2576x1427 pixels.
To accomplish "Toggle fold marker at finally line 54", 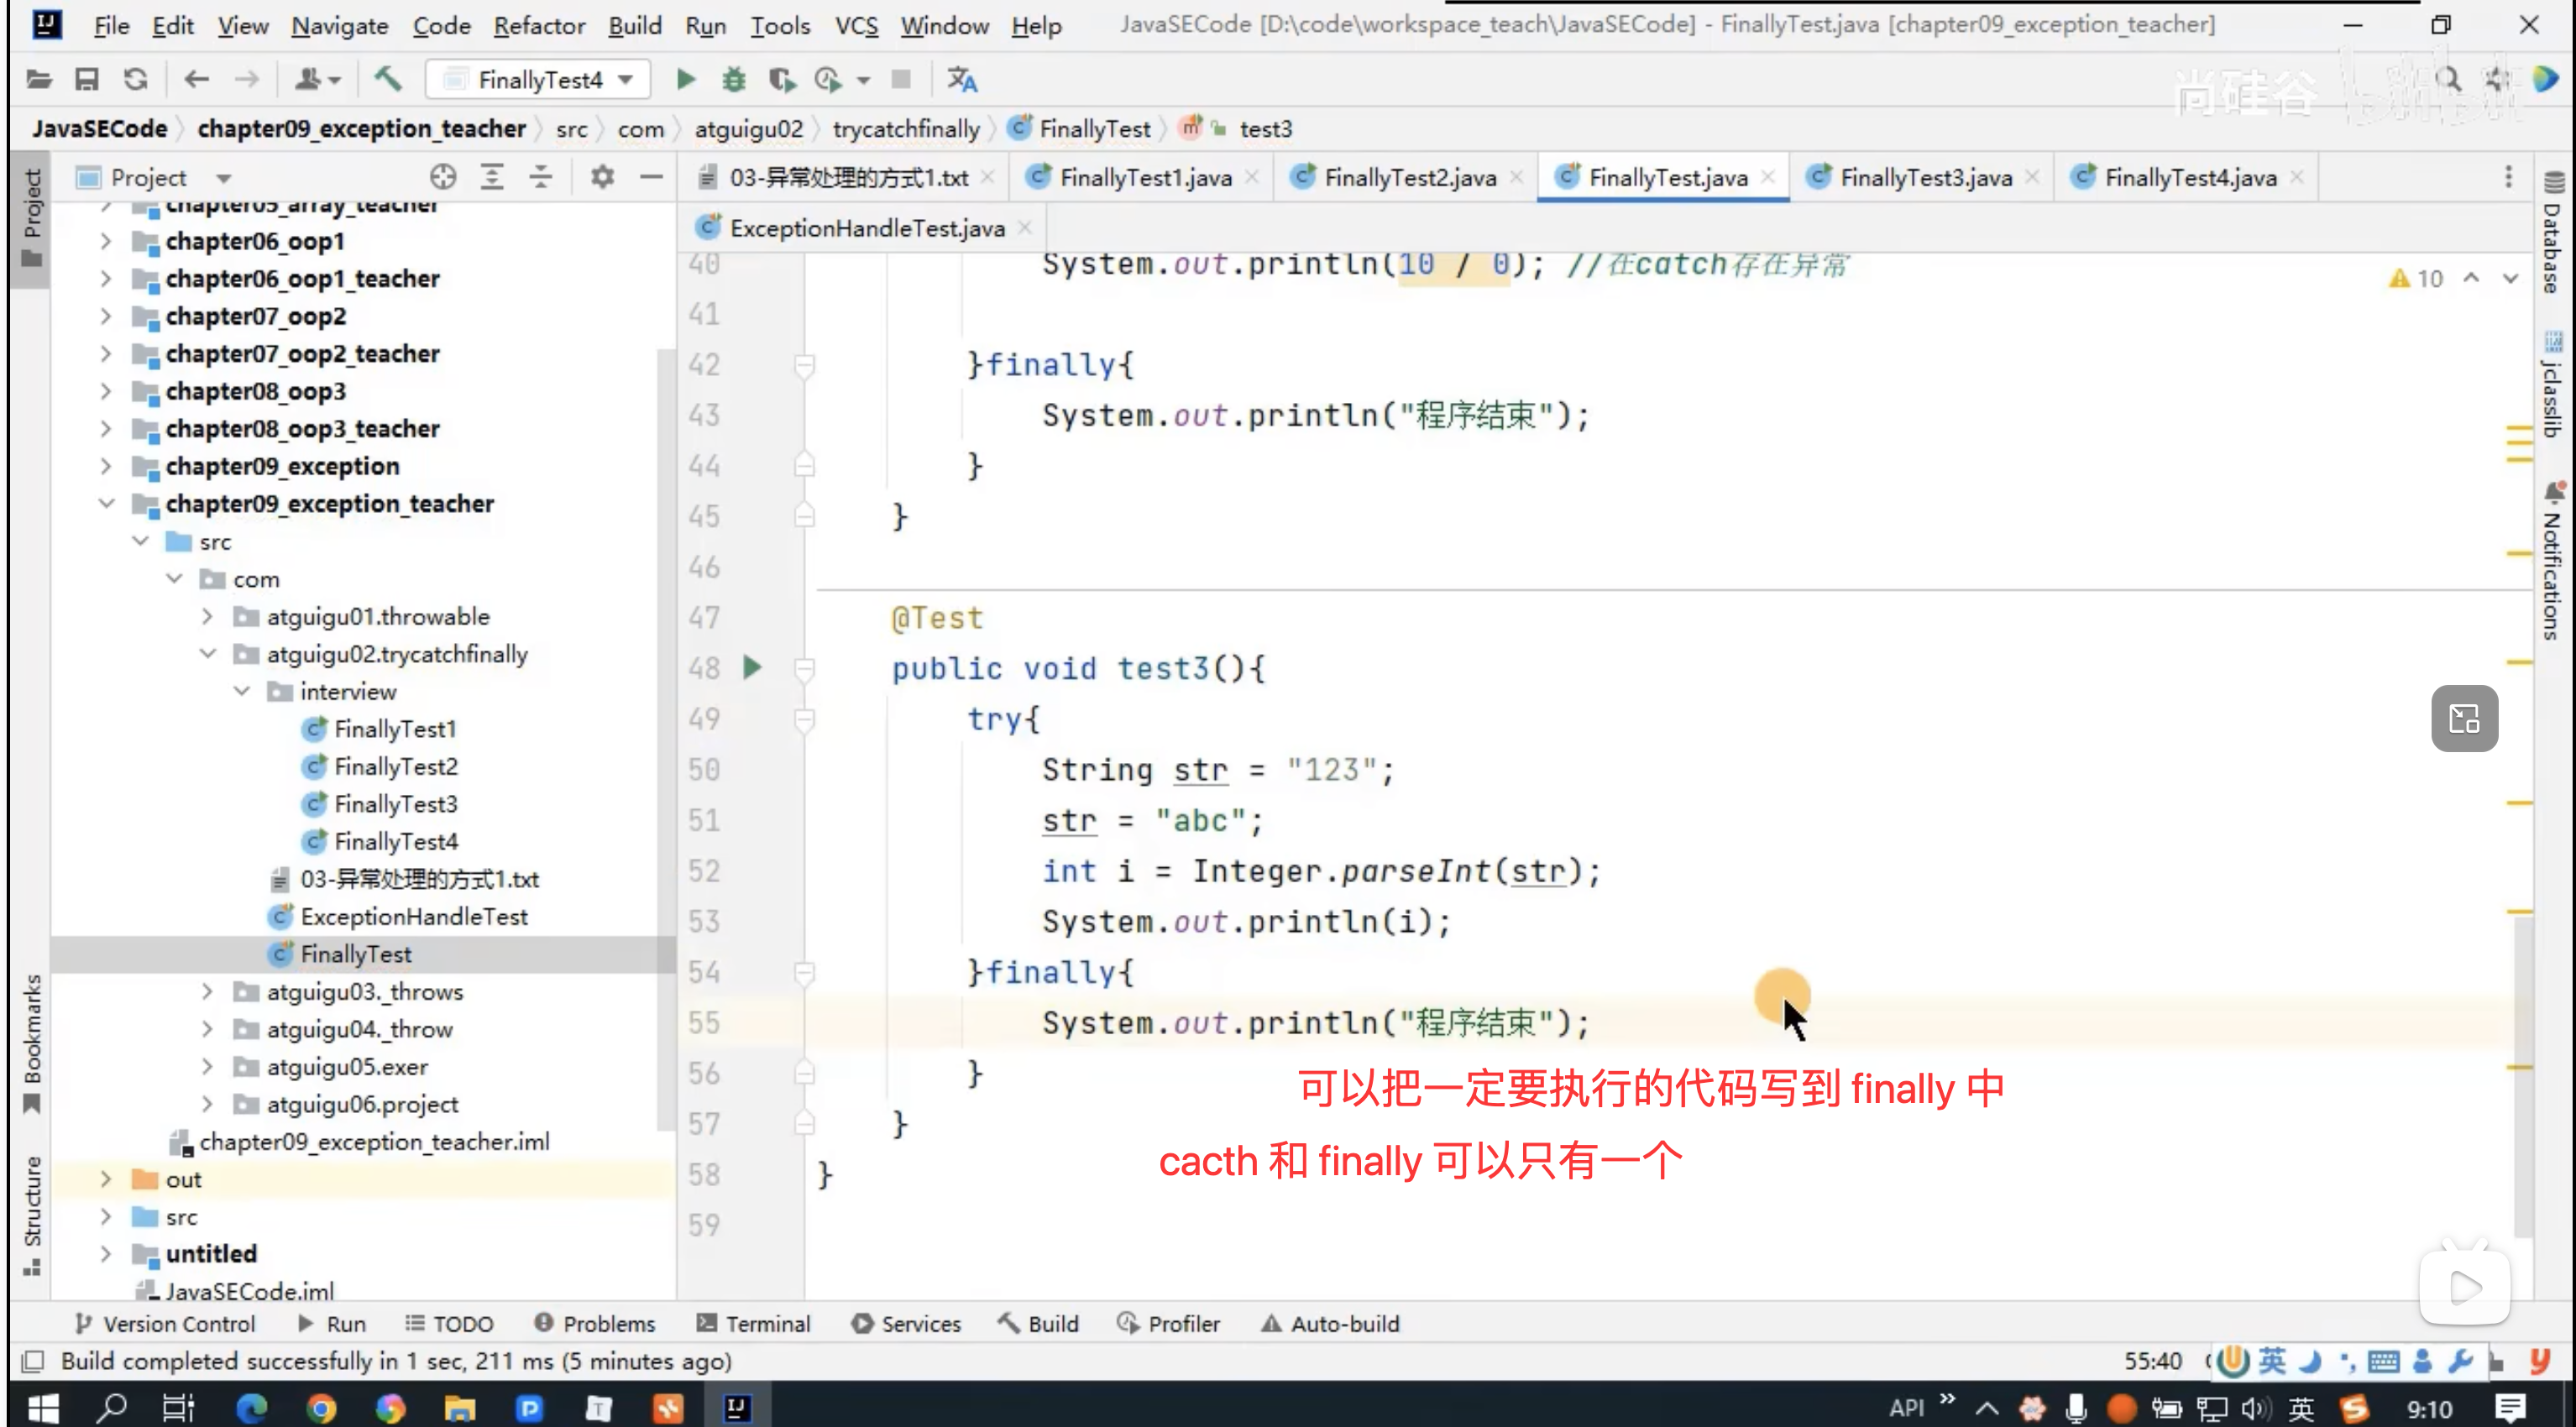I will click(804, 971).
